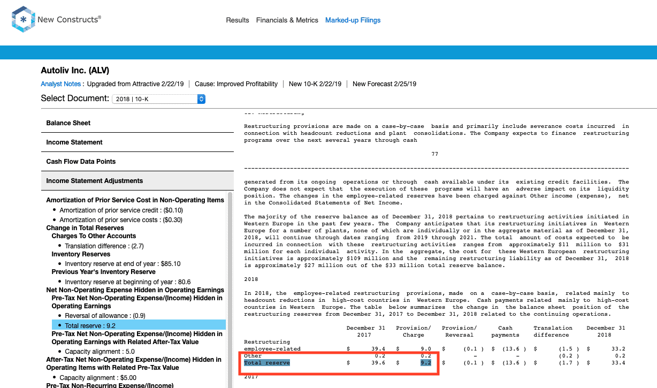Image resolution: width=657 pixels, height=388 pixels.
Task: Click Charges To Other Accounts subheading
Action: tap(94, 236)
